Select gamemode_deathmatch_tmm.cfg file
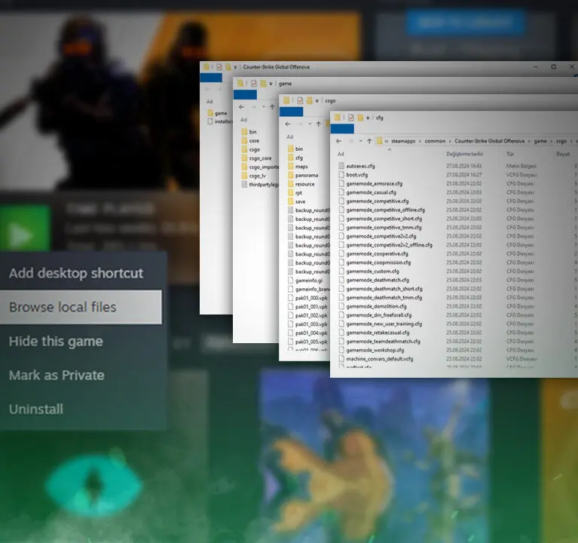 point(380,297)
